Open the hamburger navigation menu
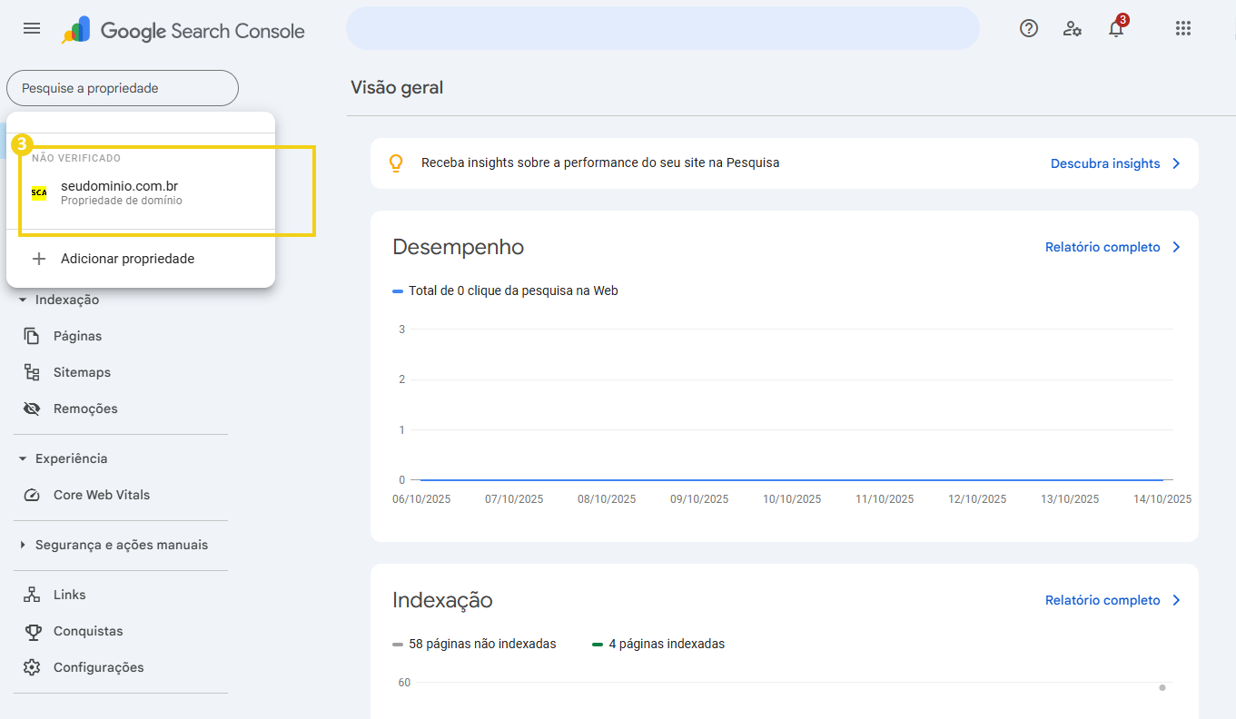The width and height of the screenshot is (1236, 719). point(31,28)
